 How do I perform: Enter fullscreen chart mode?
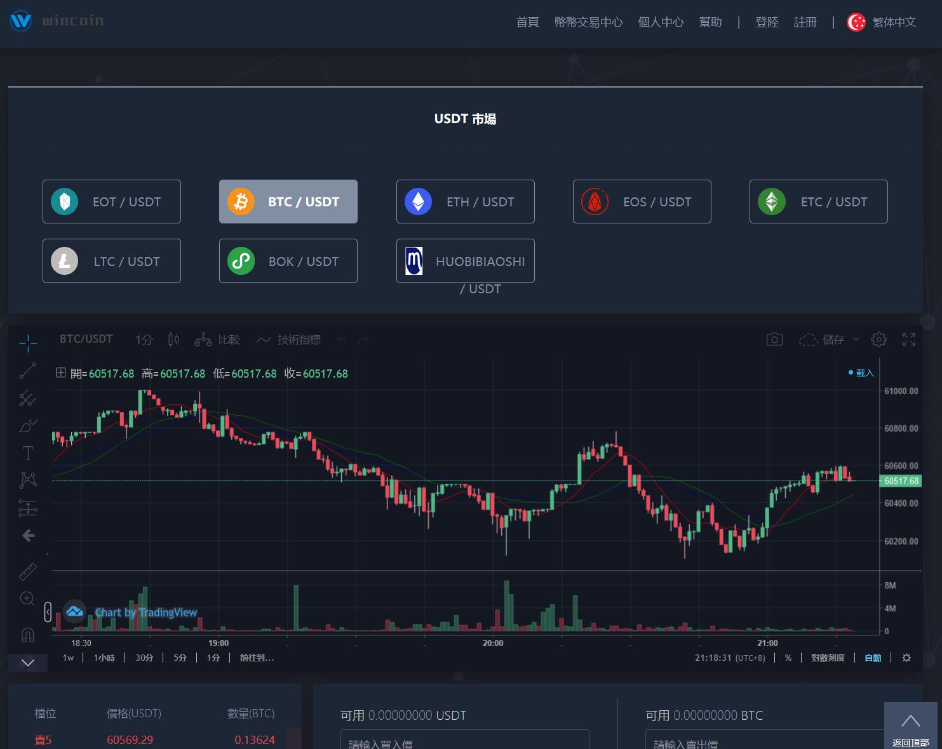(909, 340)
